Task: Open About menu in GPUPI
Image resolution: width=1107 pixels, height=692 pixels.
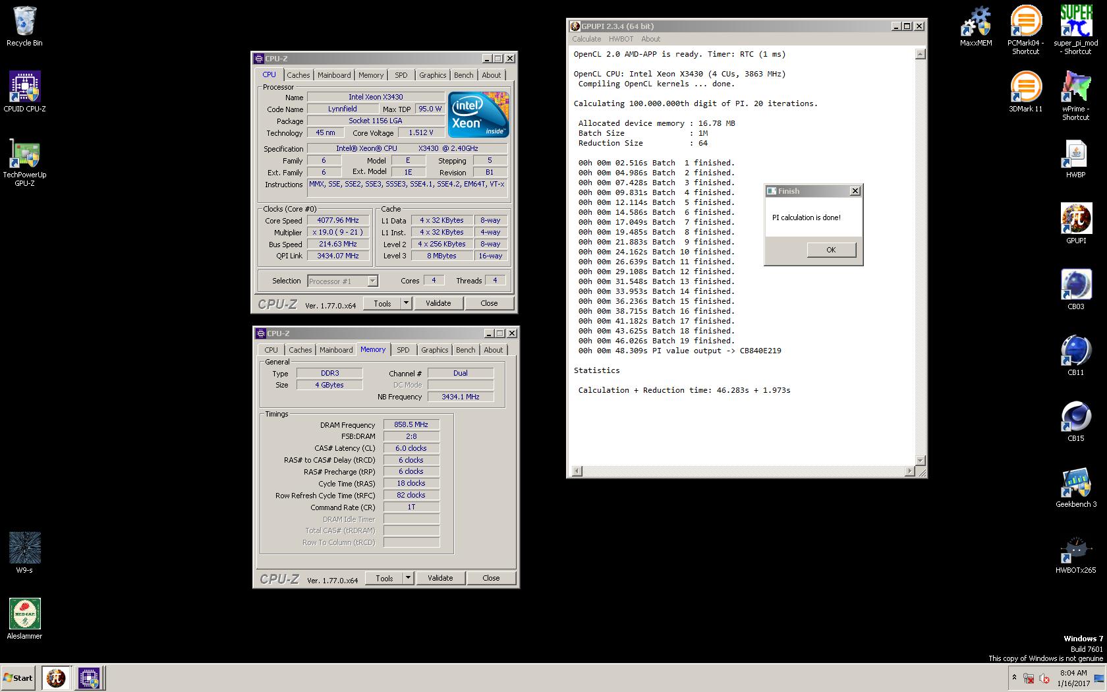Action: (651, 39)
